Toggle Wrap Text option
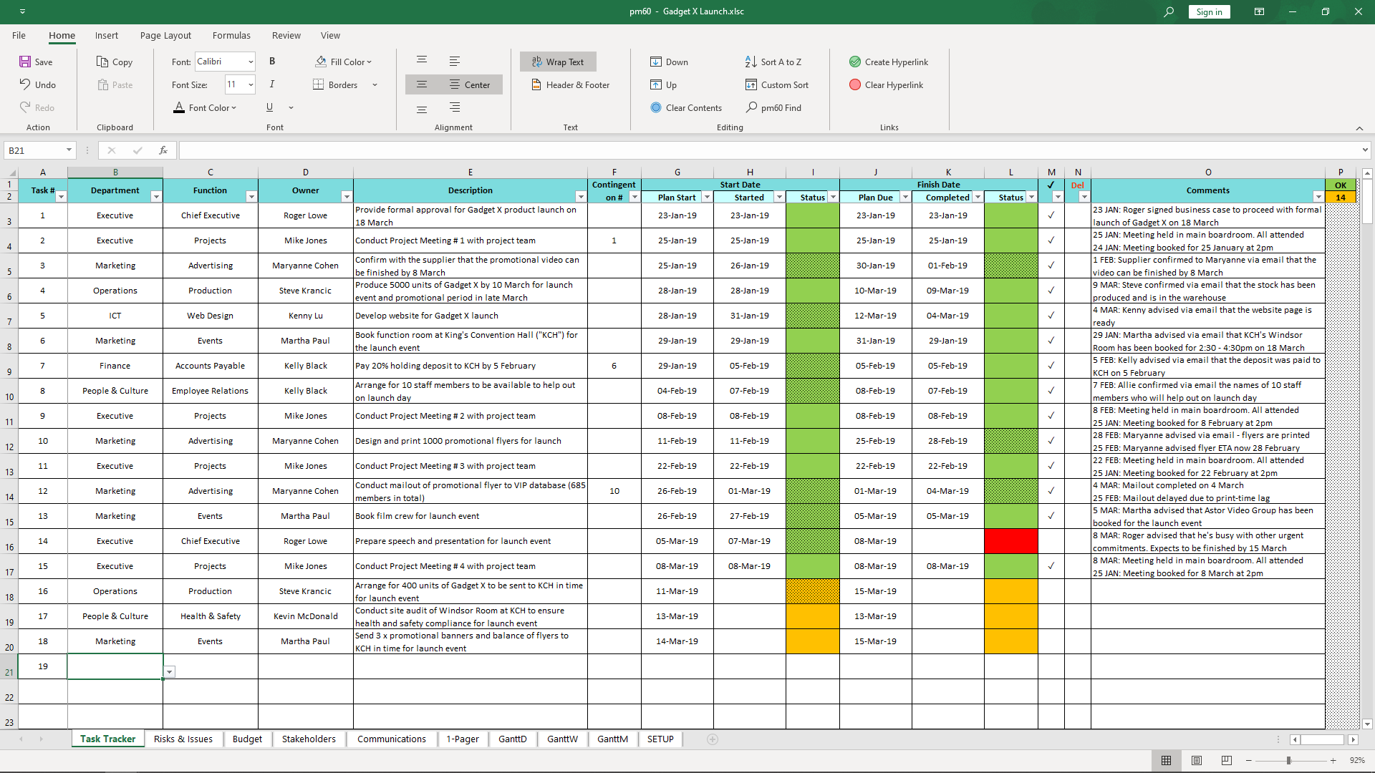Image resolution: width=1375 pixels, height=773 pixels. 558,62
